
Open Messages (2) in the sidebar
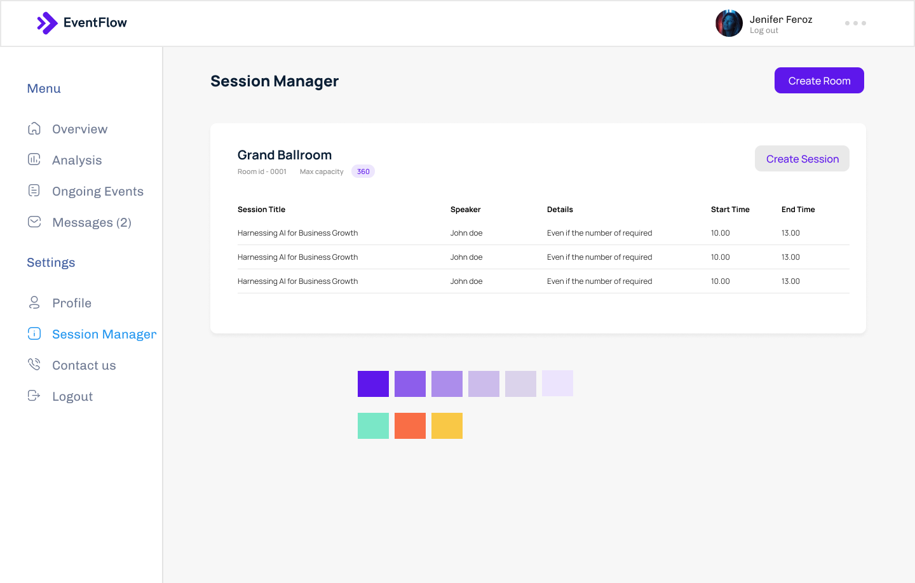pyautogui.click(x=91, y=222)
